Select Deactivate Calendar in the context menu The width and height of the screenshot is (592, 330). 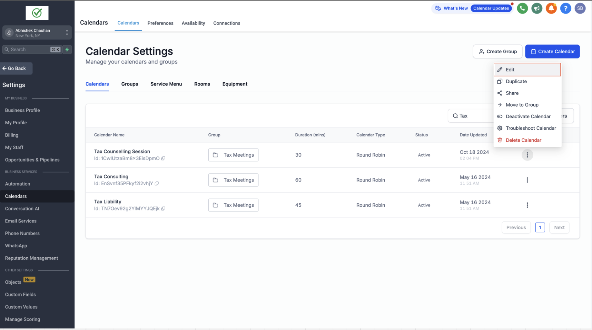pos(528,117)
